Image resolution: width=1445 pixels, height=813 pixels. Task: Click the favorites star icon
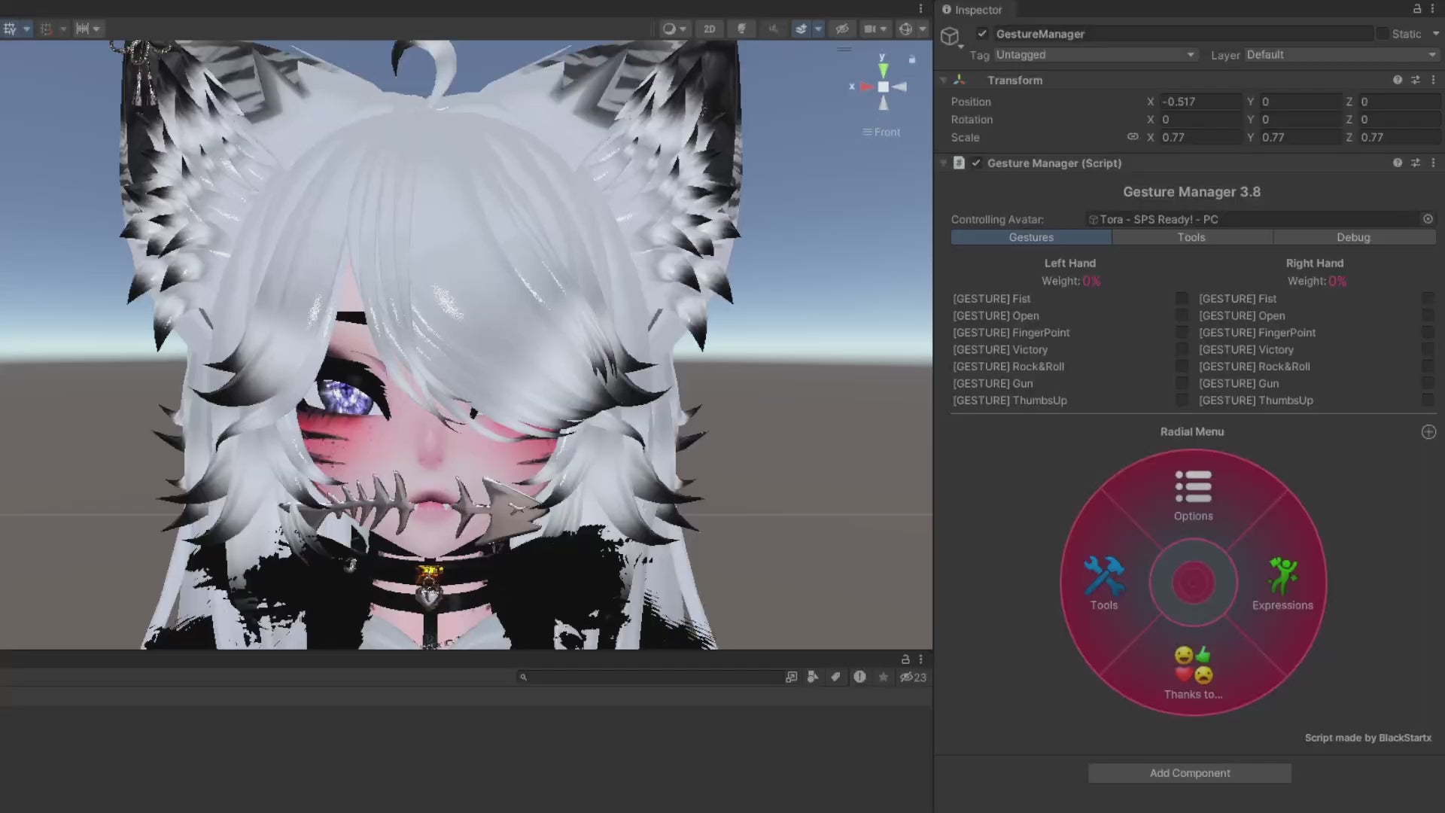pyautogui.click(x=883, y=677)
